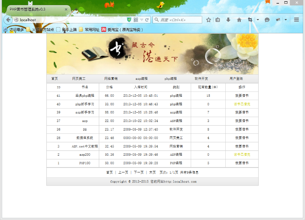This screenshot has height=220, width=305.
Task: Close the PHP图书管理系统v0.3 tab
Action: point(66,9)
